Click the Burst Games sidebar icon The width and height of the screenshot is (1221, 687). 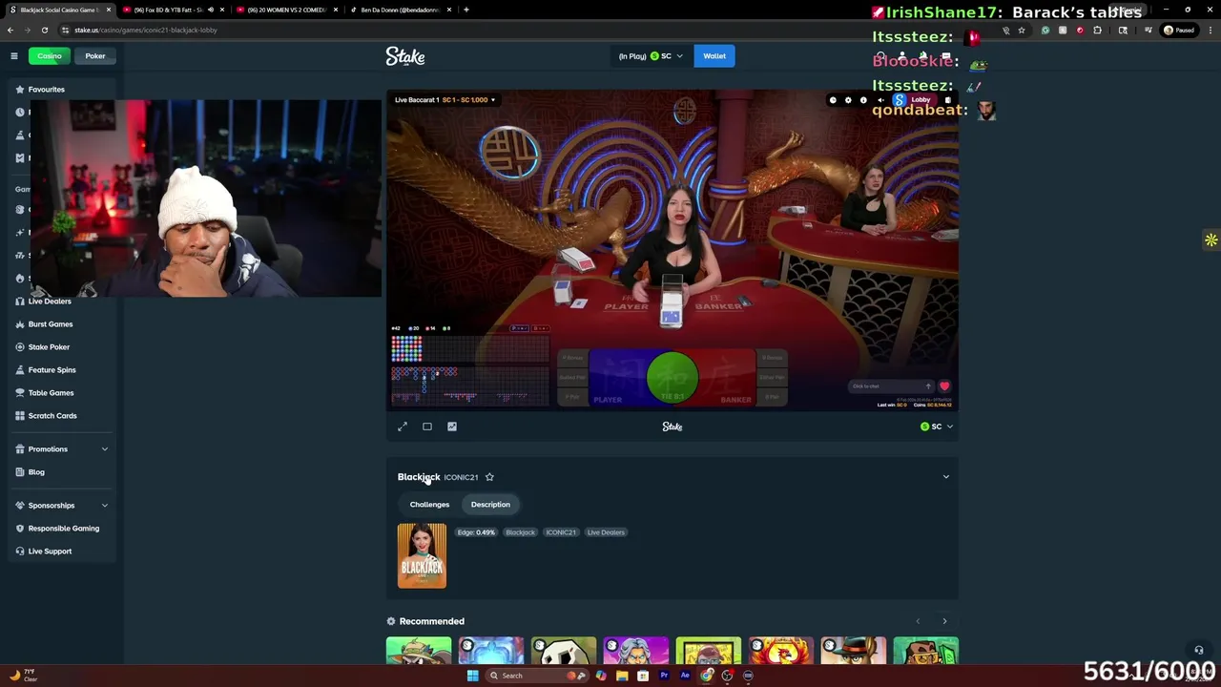[19, 324]
